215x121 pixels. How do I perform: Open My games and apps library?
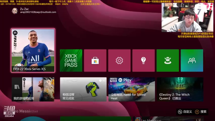point(33,89)
